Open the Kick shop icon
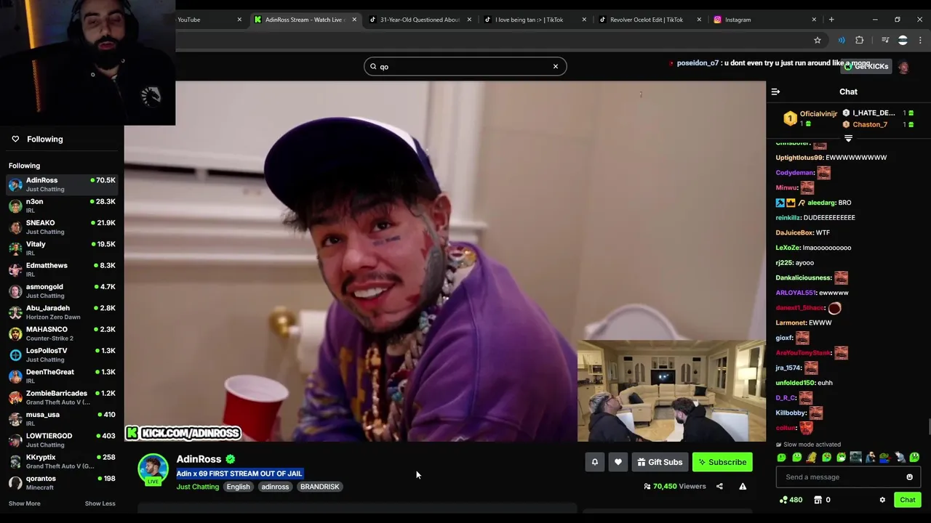The height and width of the screenshot is (523, 931). pyautogui.click(x=818, y=500)
